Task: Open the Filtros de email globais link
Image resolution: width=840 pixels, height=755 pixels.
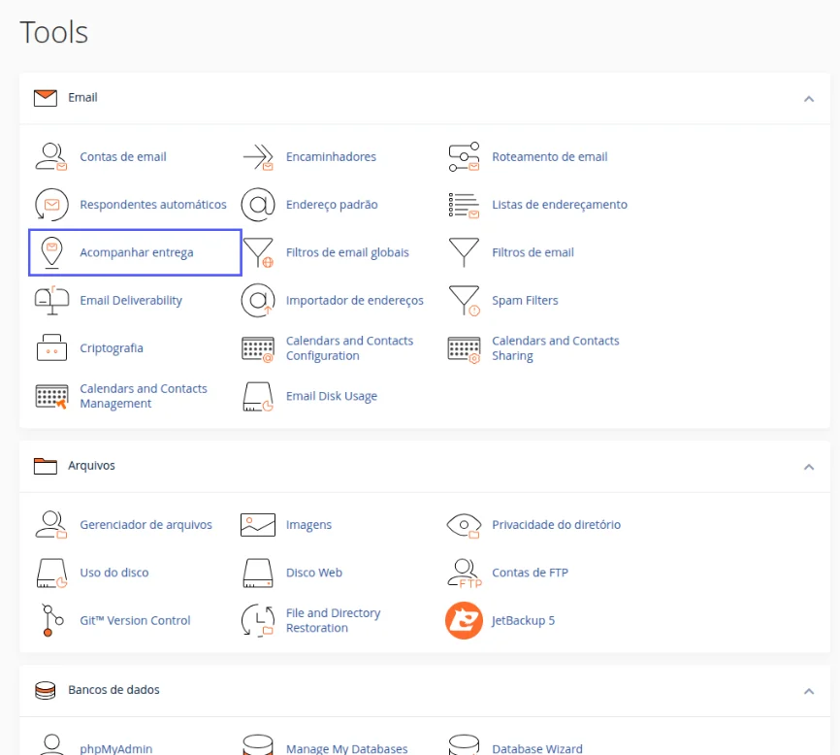Action: tap(347, 253)
